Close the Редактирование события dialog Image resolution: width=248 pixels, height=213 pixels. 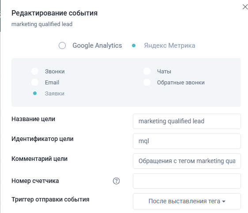pos(245,7)
